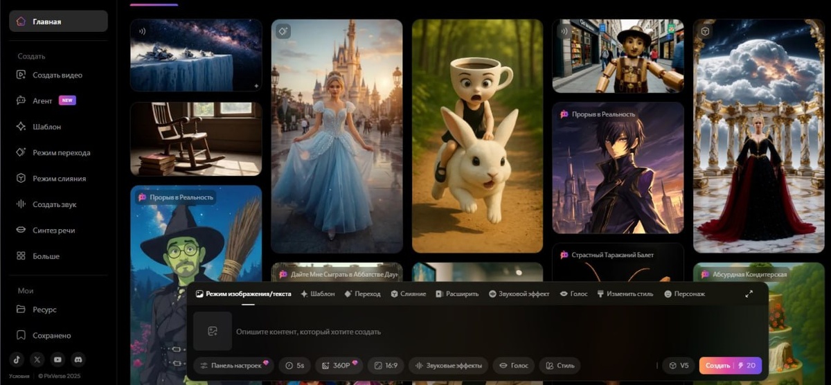The image size is (831, 385).
Task: Open the anime character city thumbnail
Action: pyautogui.click(x=618, y=168)
